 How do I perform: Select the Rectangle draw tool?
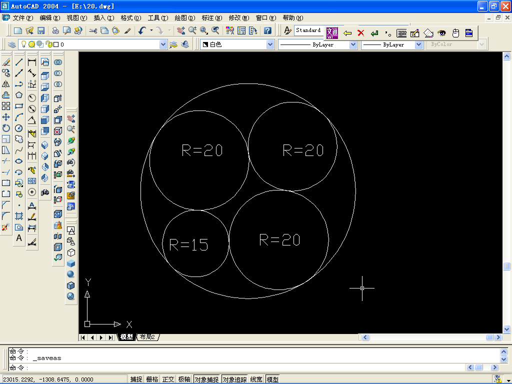[19, 106]
